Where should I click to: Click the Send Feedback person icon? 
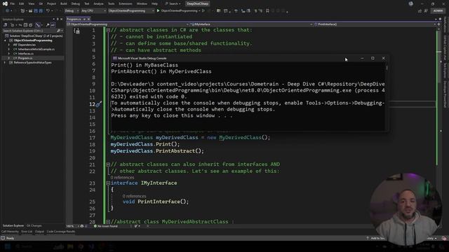pos(426,11)
